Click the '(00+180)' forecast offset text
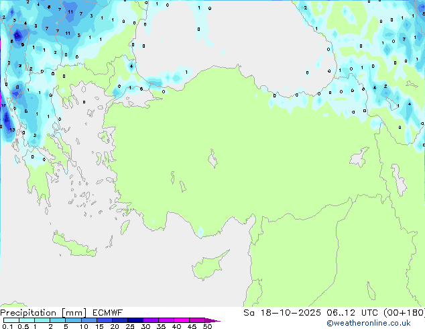 (404, 313)
